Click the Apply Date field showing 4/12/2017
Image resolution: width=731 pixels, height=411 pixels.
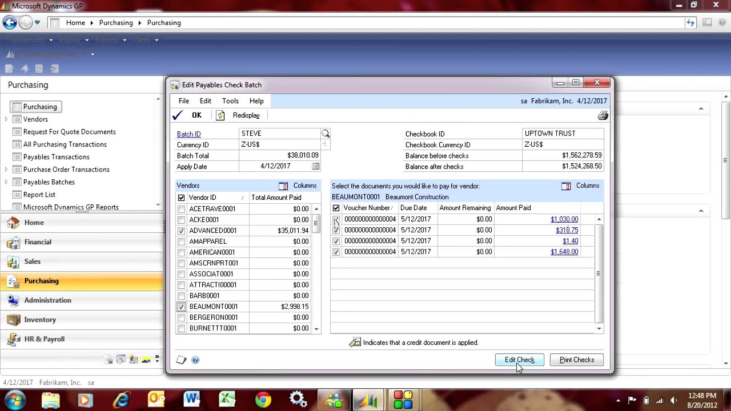click(275, 166)
